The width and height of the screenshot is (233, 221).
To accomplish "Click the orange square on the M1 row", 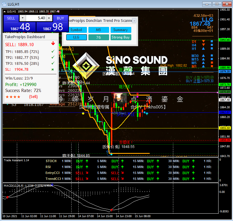I will click(x=212, y=66).
